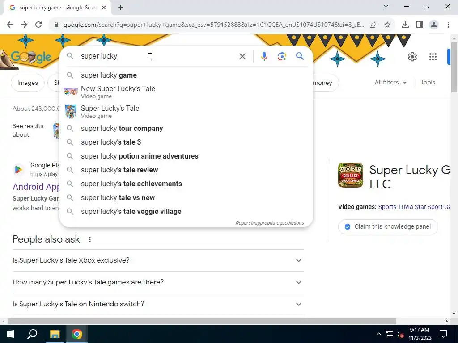Go back with browser back arrow
Viewport: 458px width, 343px height.
[x=10, y=25]
